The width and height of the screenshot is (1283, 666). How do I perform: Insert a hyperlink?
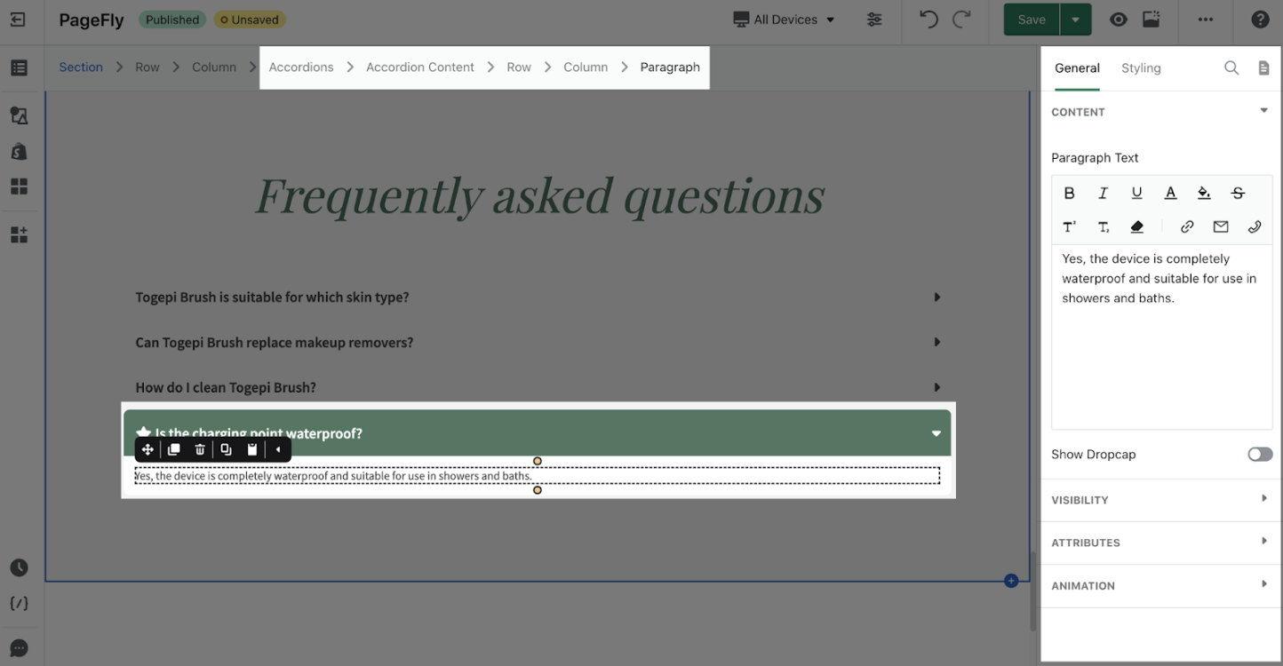click(x=1187, y=227)
